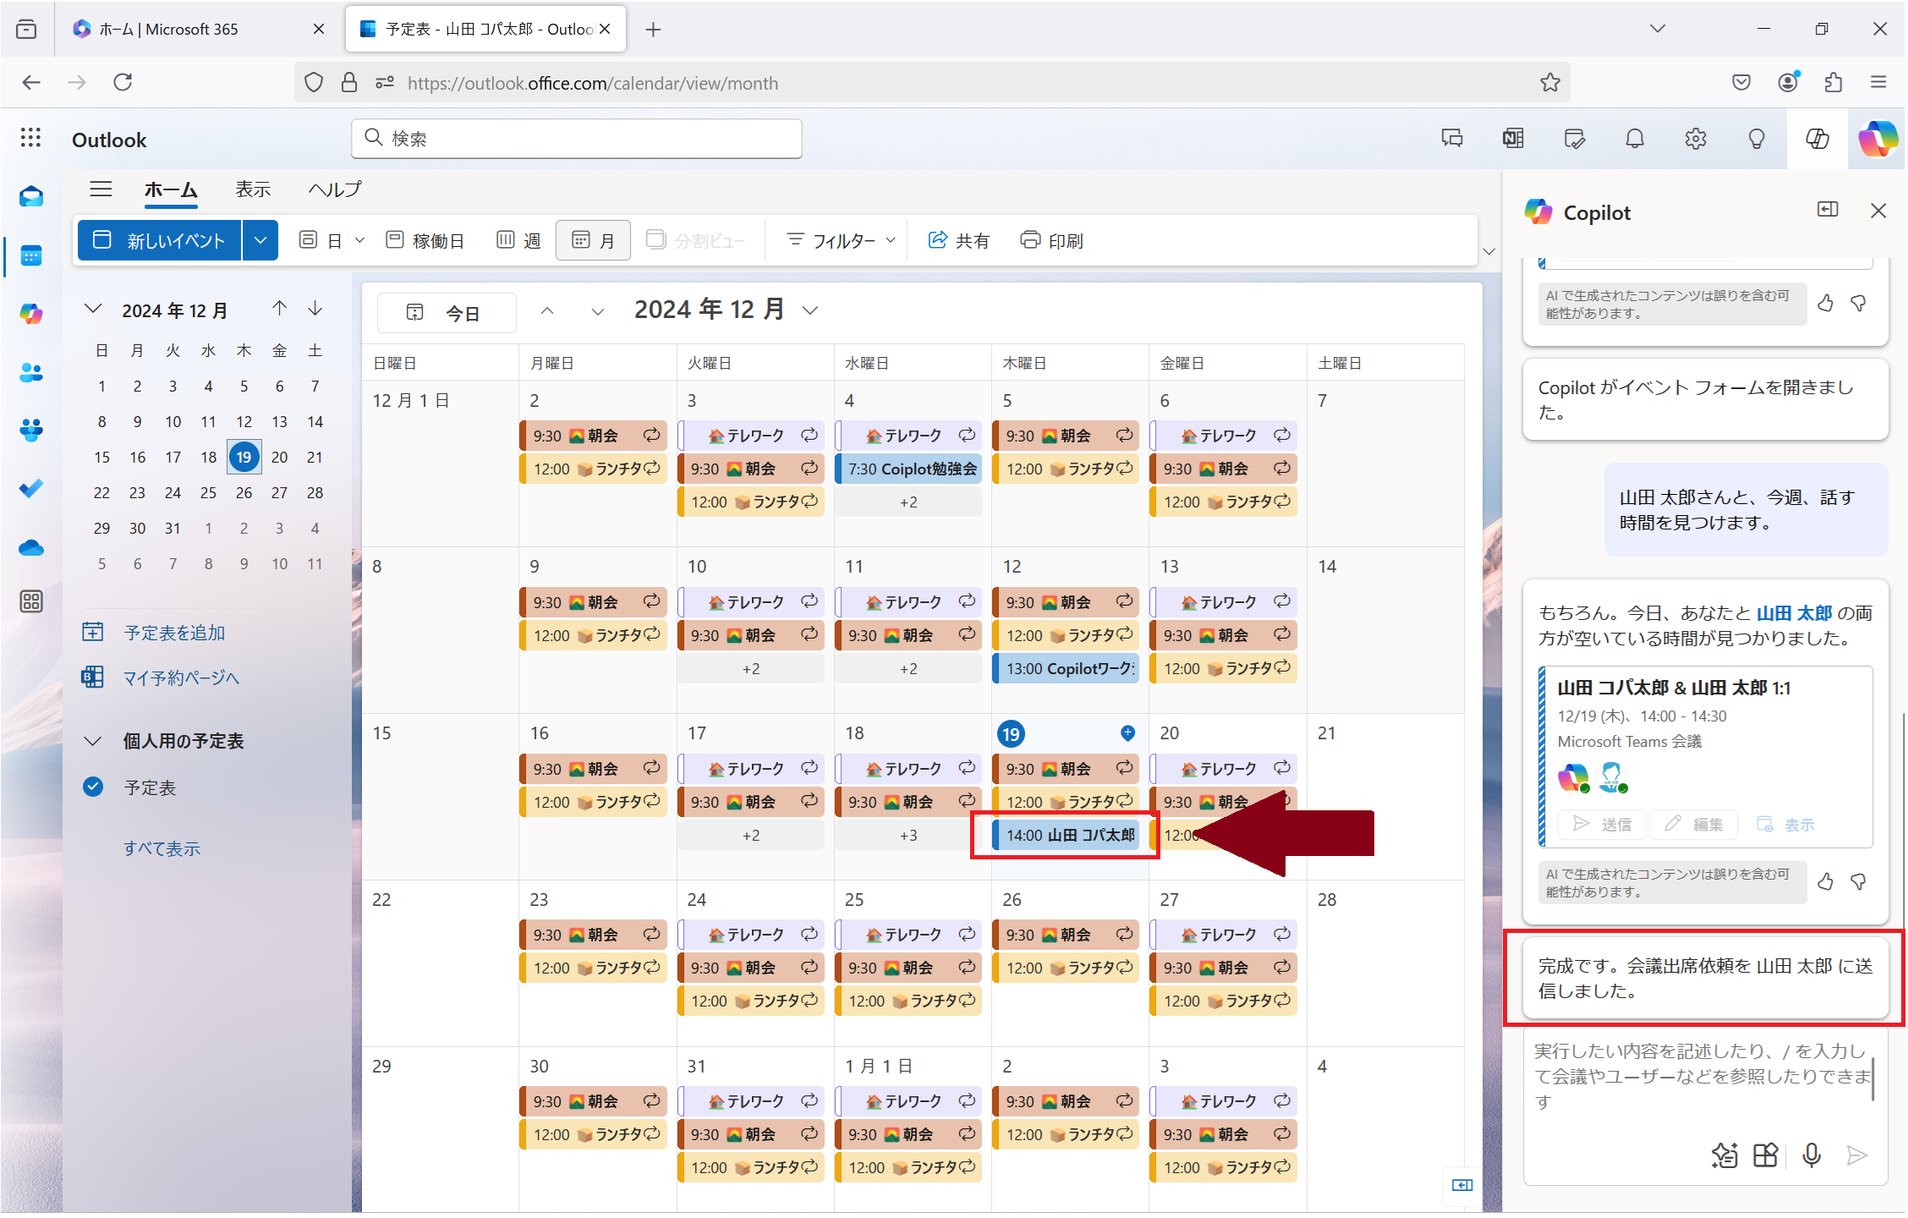Select the ヘルプ ribbon tab
The width and height of the screenshot is (1908, 1218).
coord(335,189)
